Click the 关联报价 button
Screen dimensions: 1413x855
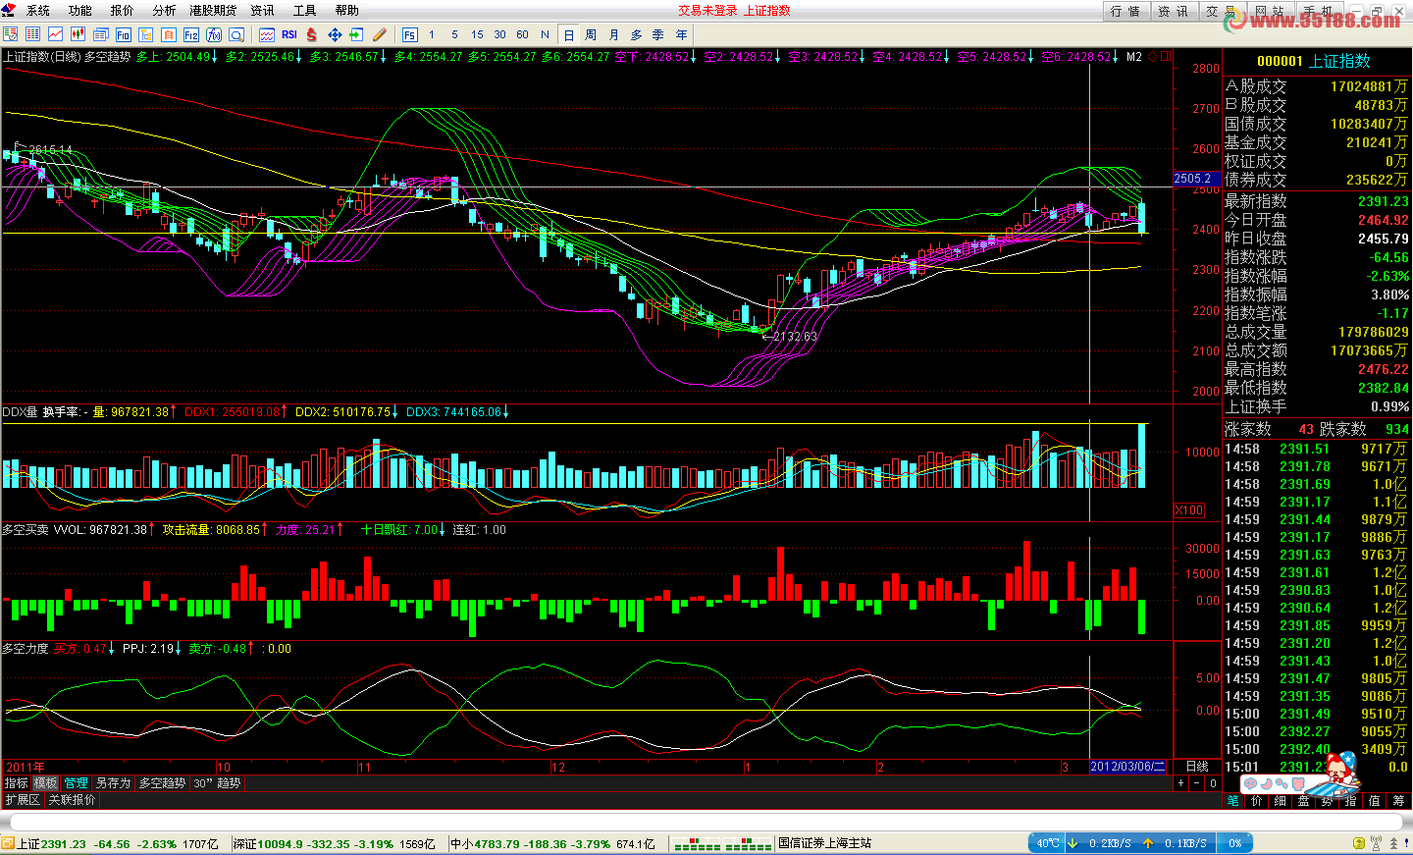click(73, 800)
